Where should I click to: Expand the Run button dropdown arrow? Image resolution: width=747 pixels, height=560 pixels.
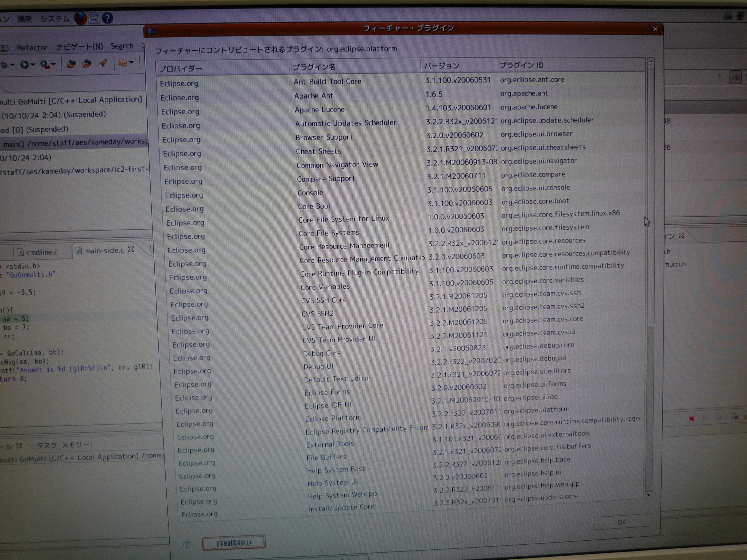[x=33, y=65]
